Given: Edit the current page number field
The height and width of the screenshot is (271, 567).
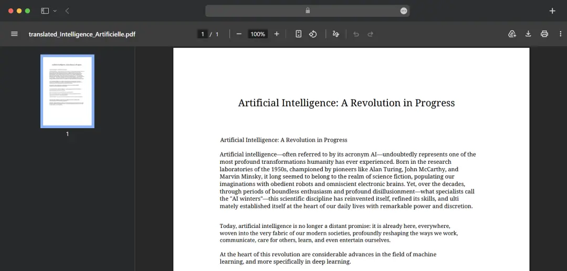Looking at the screenshot, I should point(203,34).
